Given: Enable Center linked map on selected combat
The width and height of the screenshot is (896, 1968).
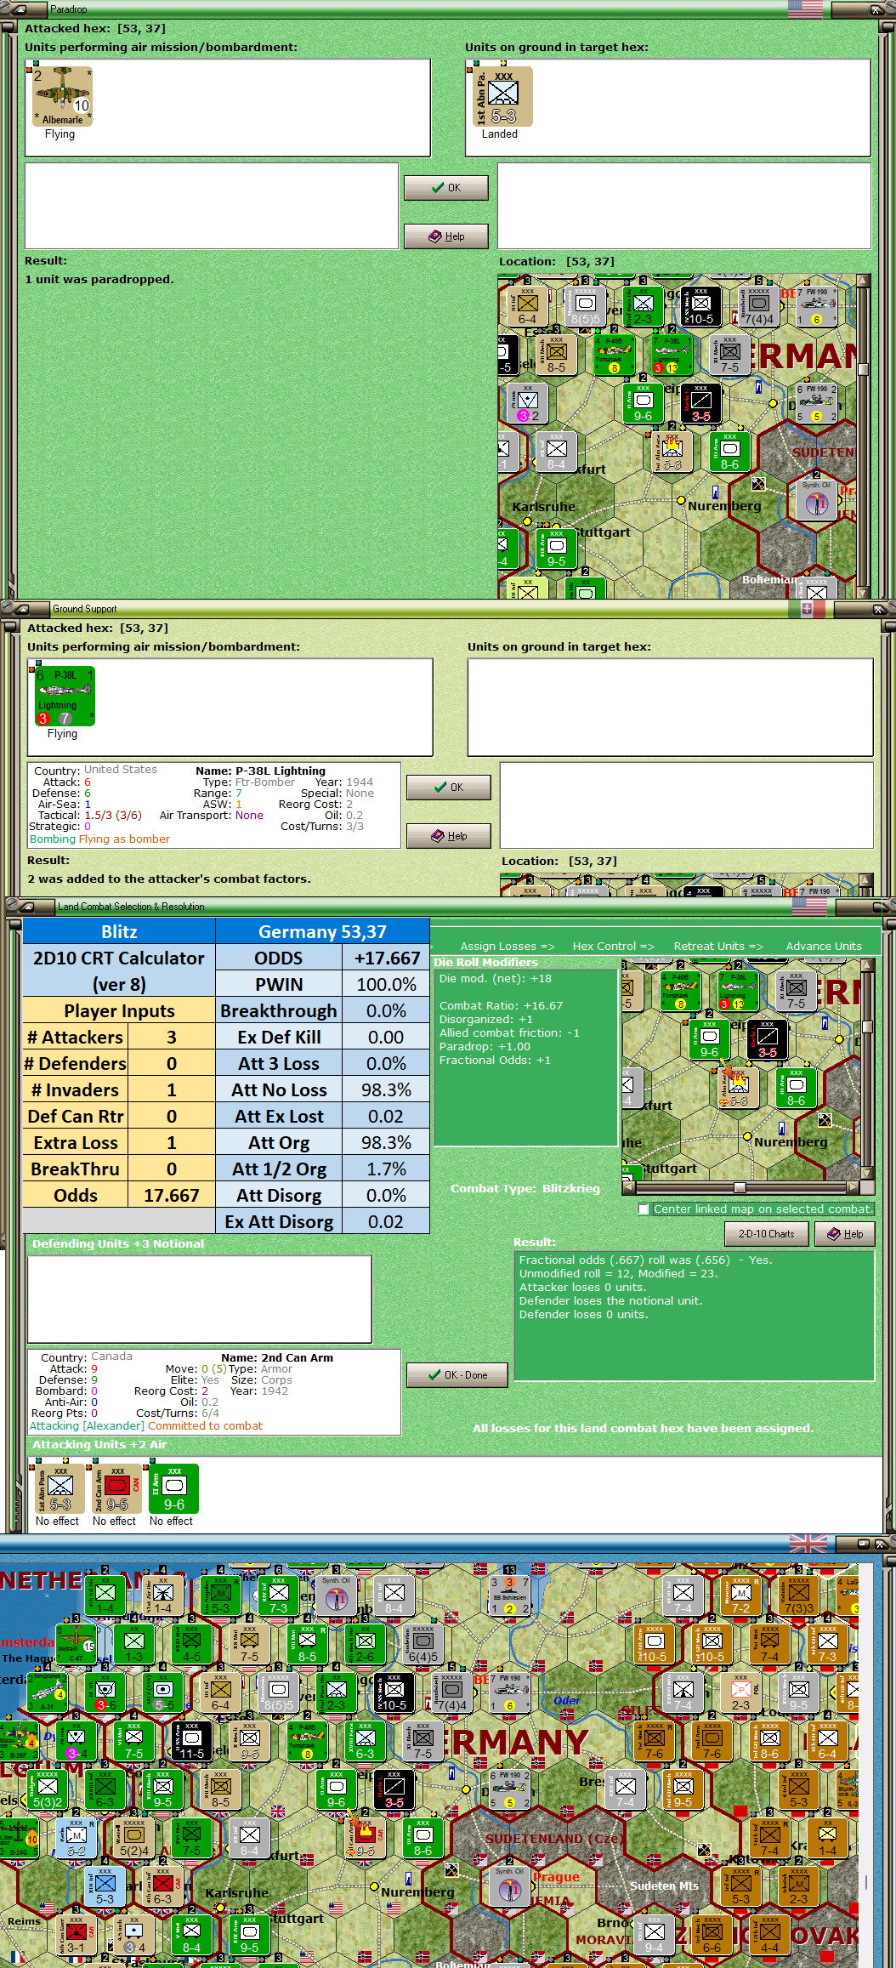Looking at the screenshot, I should click(644, 1209).
